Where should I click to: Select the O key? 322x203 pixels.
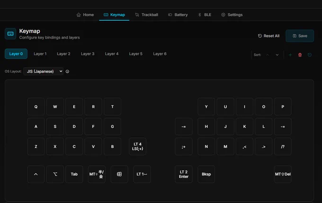(x=263, y=107)
